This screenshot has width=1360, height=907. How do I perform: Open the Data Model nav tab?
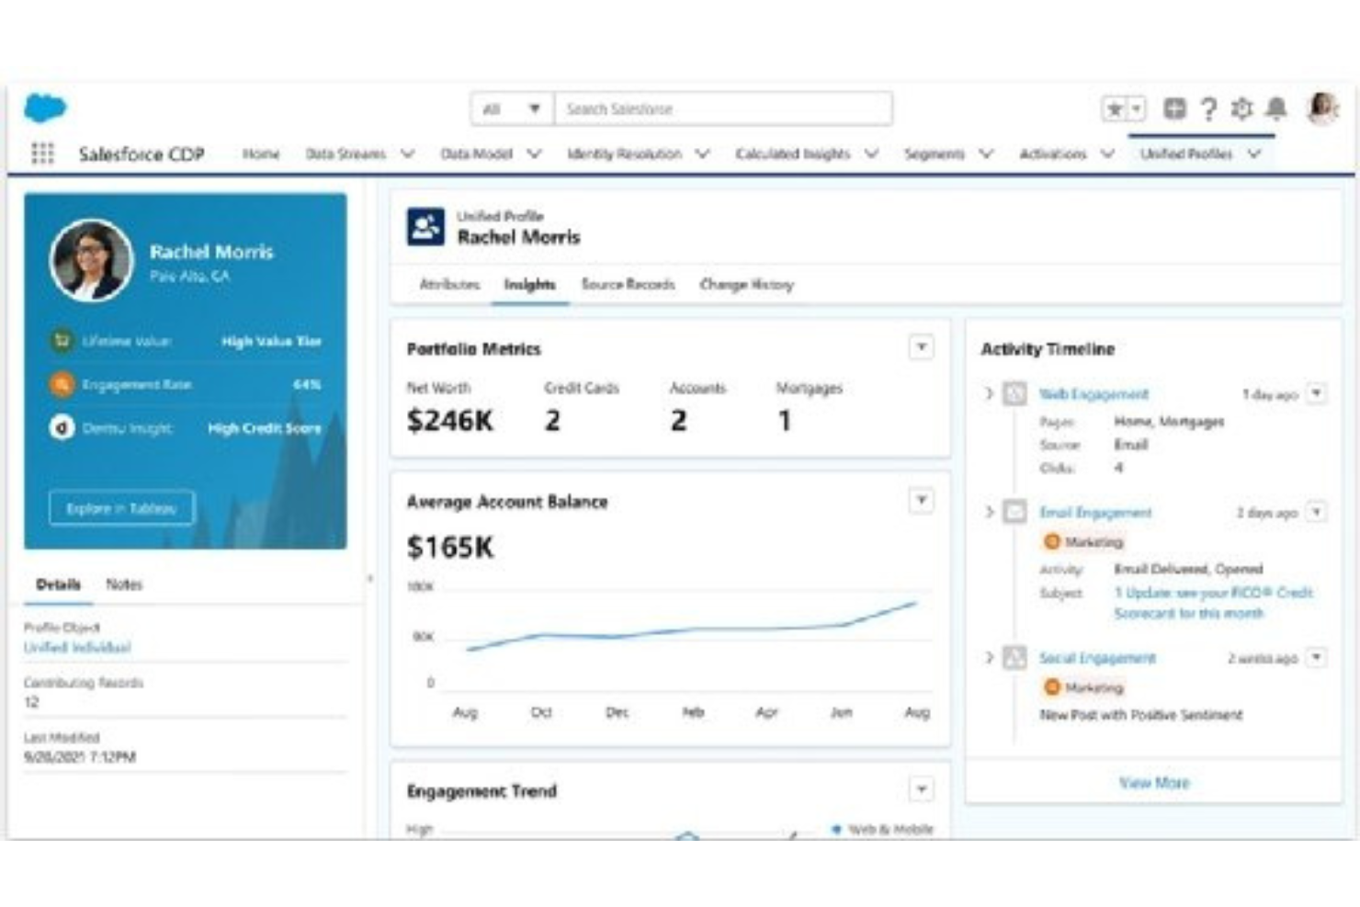(476, 154)
